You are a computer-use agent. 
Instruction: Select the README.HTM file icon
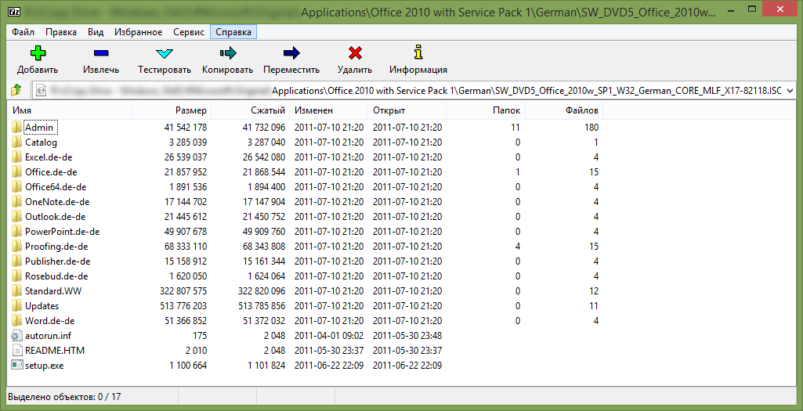pos(17,351)
